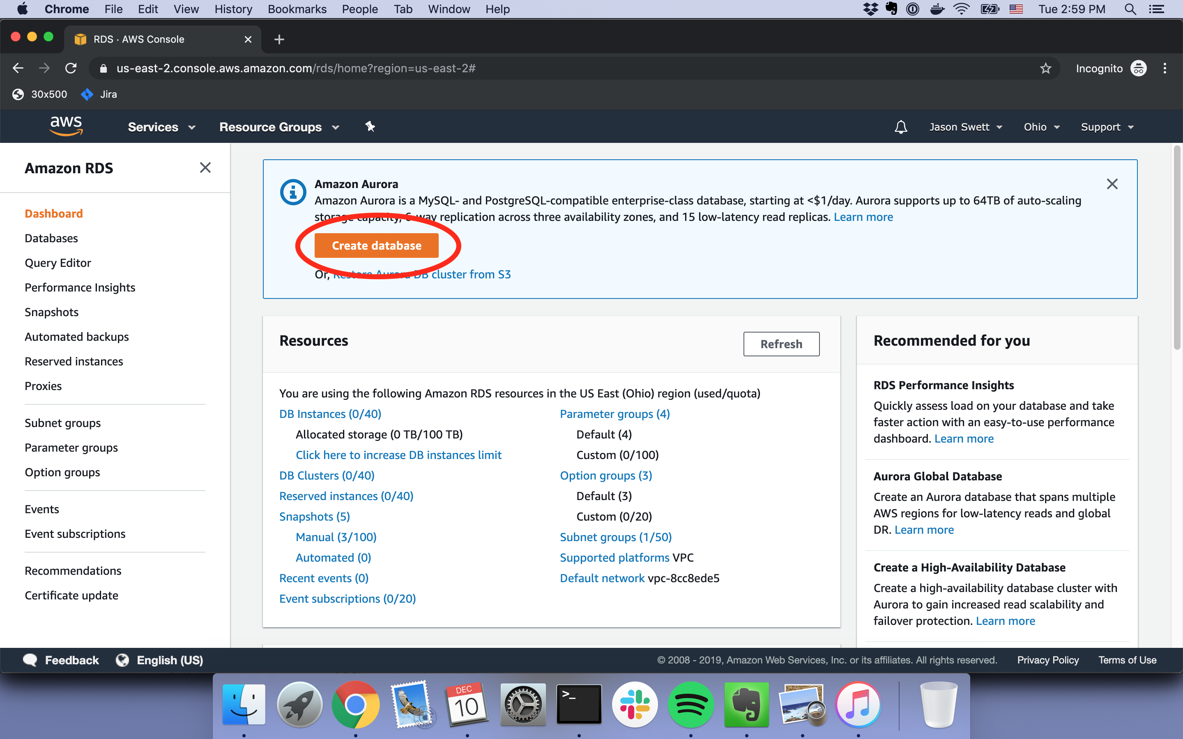
Task: Open the Jira bookmark
Action: click(x=99, y=94)
